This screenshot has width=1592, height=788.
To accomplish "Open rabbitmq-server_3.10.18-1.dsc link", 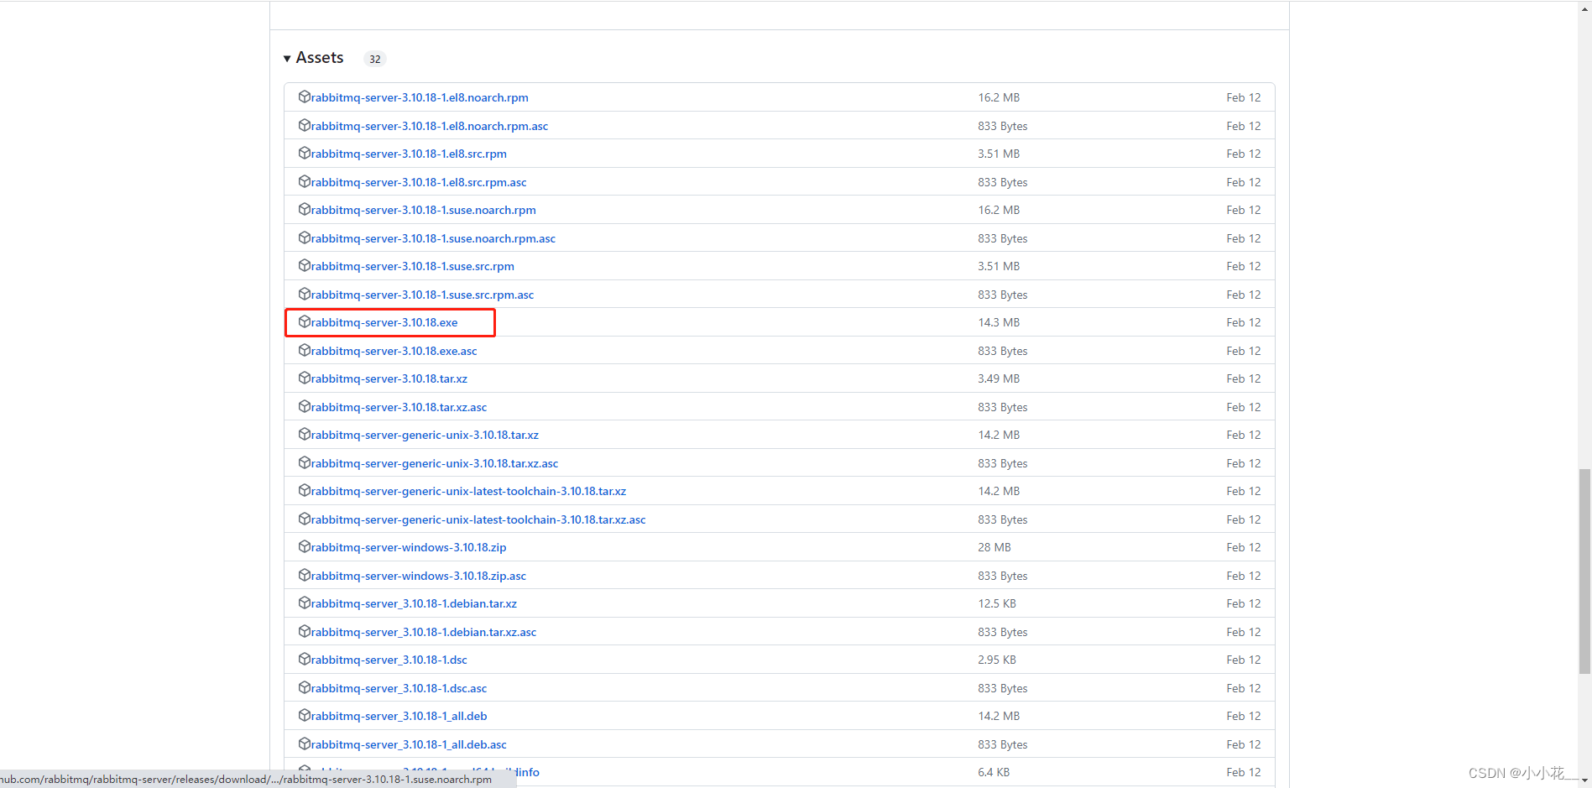I will coord(389,660).
